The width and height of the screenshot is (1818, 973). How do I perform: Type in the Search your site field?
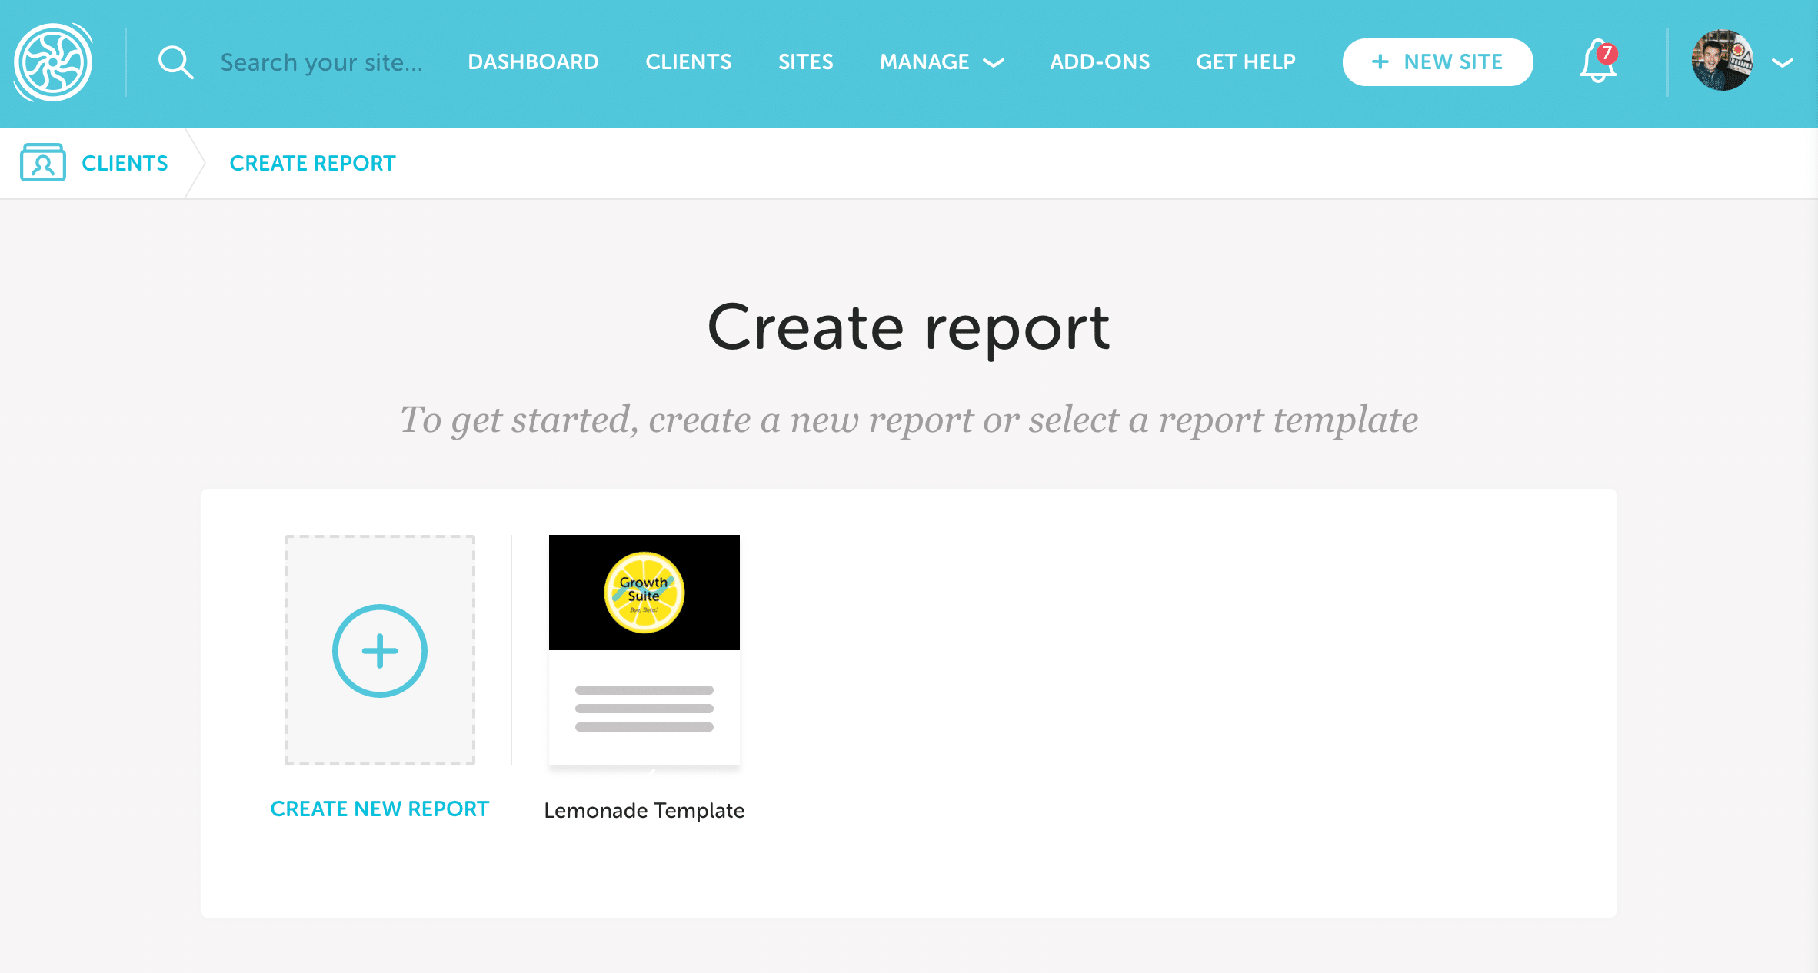click(321, 62)
